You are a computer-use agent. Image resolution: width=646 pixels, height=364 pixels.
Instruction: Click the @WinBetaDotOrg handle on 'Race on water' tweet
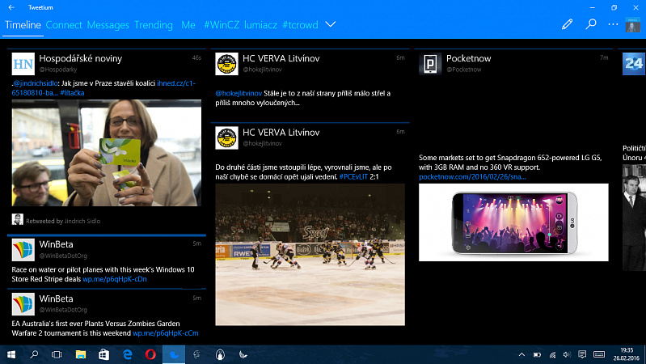tap(63, 256)
